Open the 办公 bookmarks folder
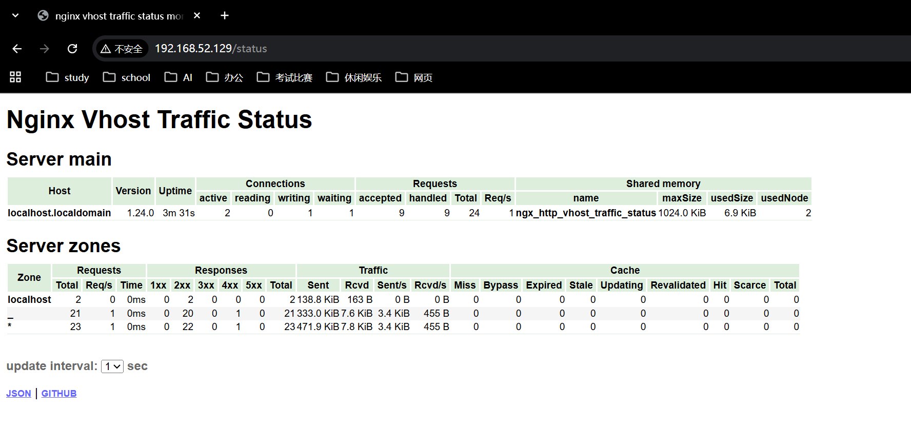911x429 pixels. [x=225, y=77]
